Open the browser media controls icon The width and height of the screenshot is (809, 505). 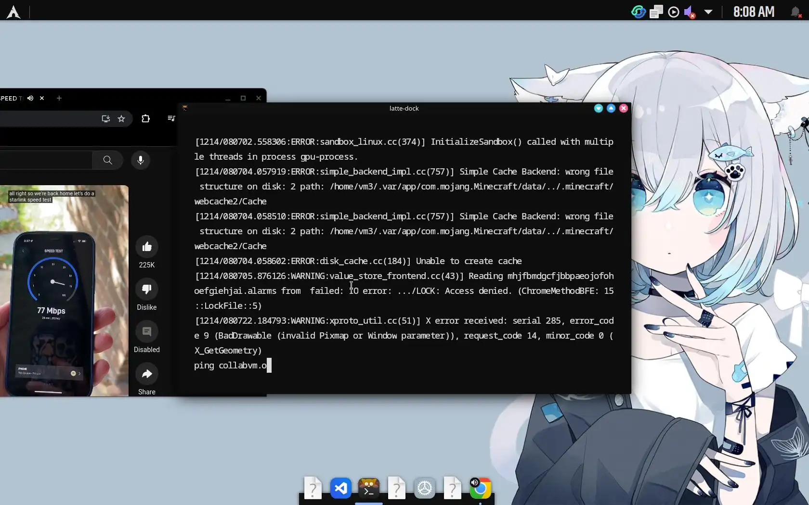pos(171,118)
